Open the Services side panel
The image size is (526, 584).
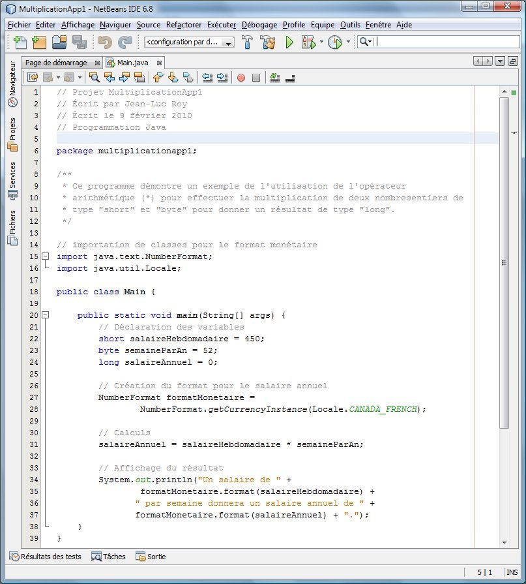click(12, 181)
